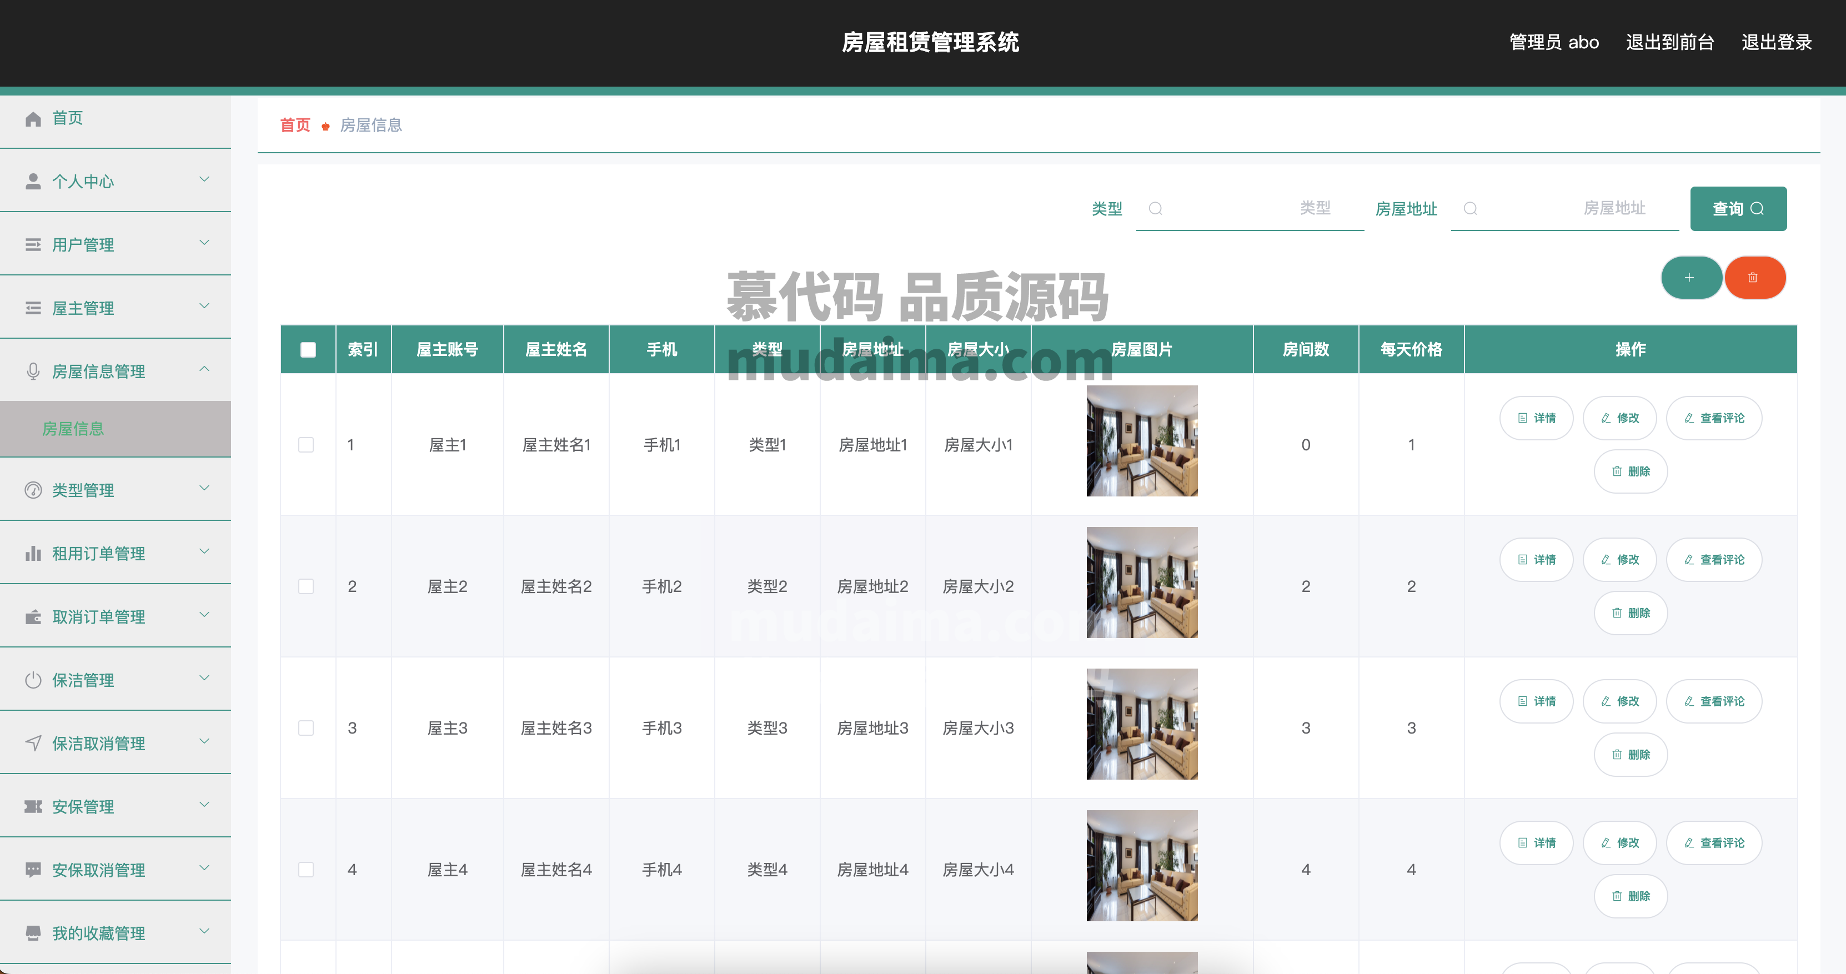This screenshot has height=974, width=1846.
Task: Expand the 保洁管理 chevron
Action: pos(204,678)
